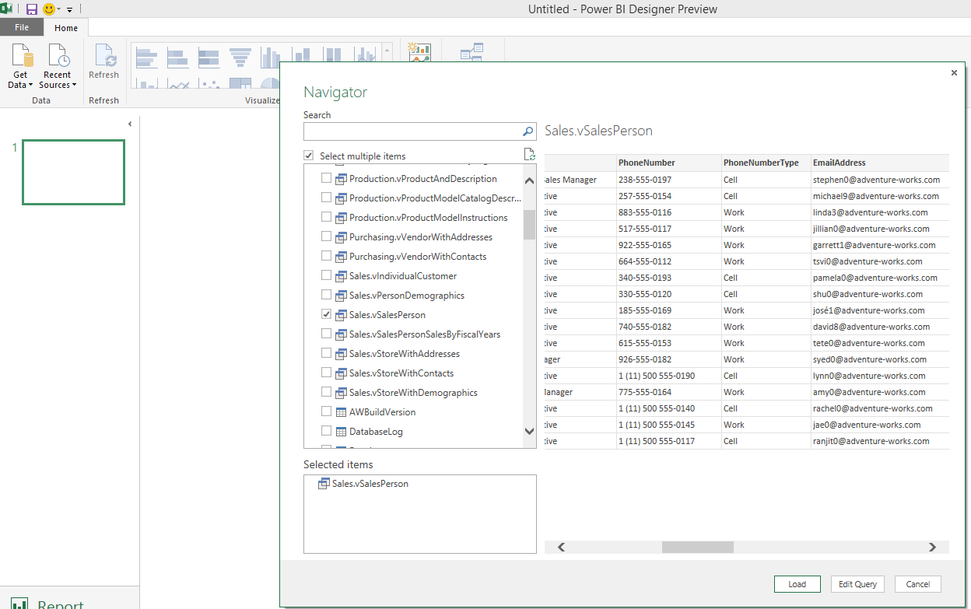Open the smiley feedback icon
Screen dimensions: 971x609
click(x=49, y=9)
